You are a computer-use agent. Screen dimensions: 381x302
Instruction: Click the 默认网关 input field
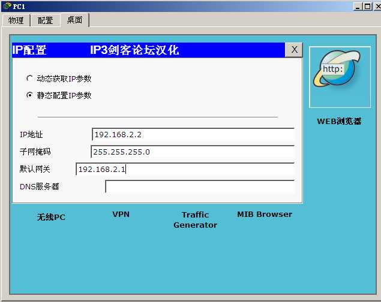point(185,169)
